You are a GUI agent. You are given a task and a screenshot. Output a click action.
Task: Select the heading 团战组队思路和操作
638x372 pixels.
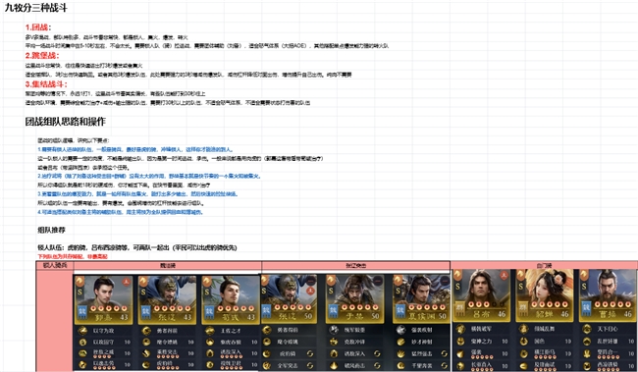click(x=65, y=122)
